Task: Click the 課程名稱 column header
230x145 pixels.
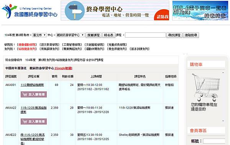Action: coord(34,76)
